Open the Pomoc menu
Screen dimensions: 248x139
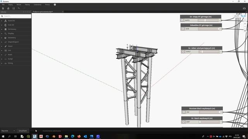[47, 5]
